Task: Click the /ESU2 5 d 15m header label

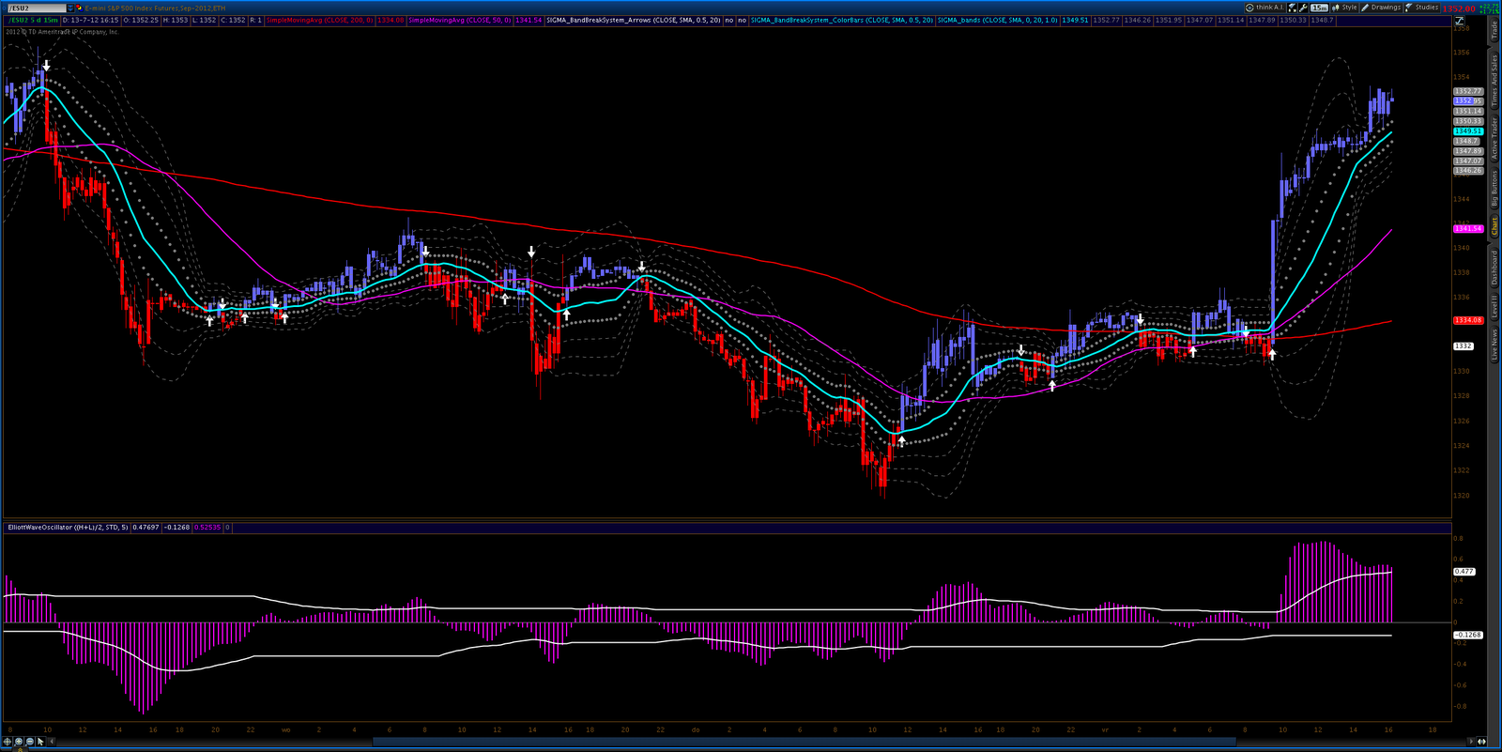Action: coord(33,20)
